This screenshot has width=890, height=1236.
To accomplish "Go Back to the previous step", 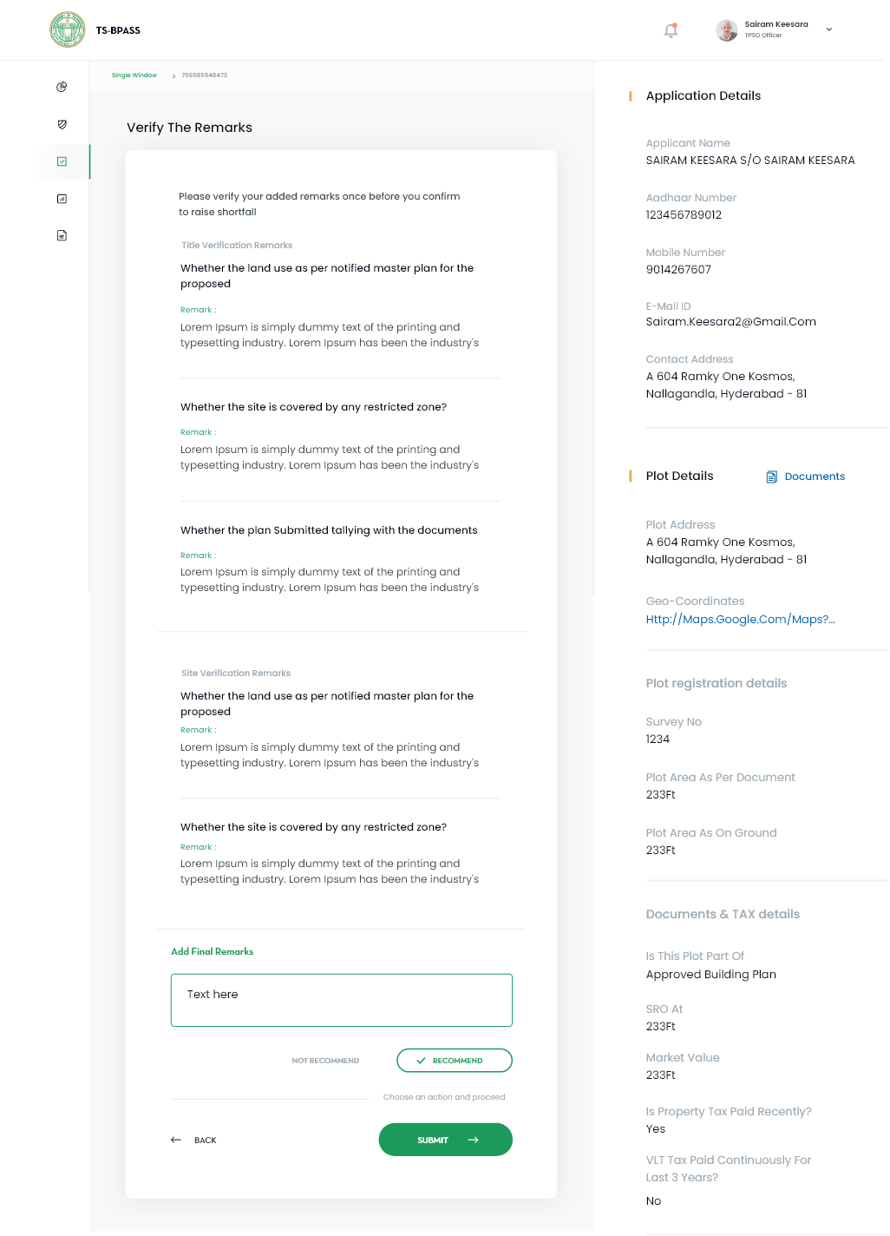I will (194, 1141).
